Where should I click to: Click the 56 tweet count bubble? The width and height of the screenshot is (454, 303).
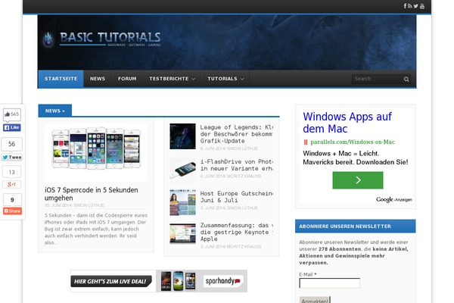pos(11,144)
